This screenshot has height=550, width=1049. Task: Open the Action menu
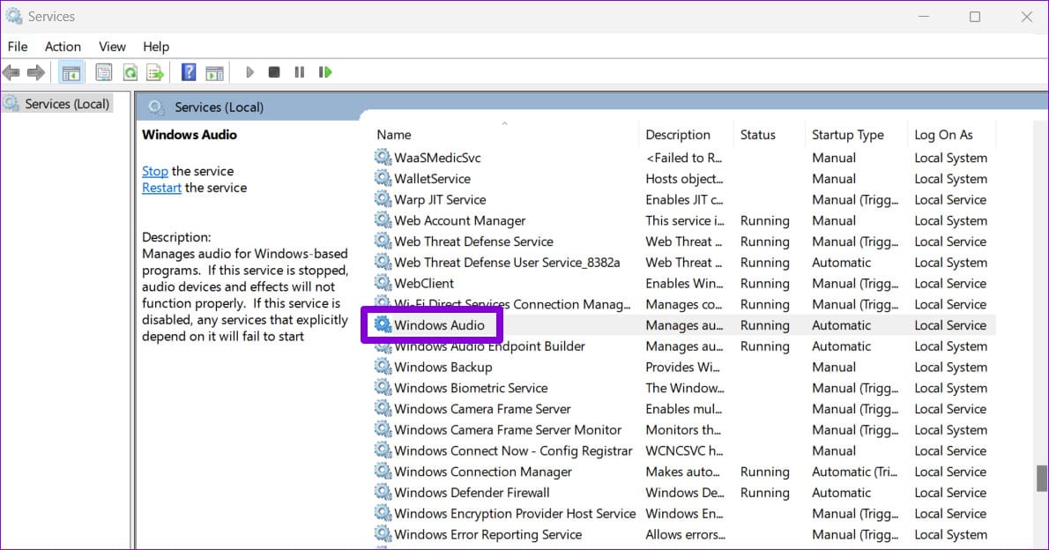click(63, 47)
